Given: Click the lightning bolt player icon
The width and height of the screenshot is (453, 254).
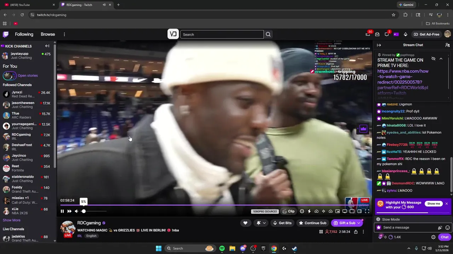Looking at the screenshot, I should (309, 211).
